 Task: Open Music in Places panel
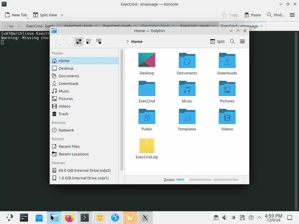pos(84,91)
